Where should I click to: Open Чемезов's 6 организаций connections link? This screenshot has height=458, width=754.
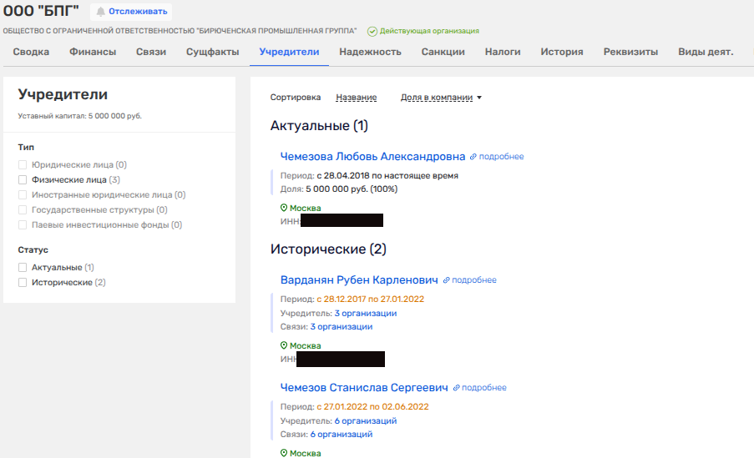pos(341,435)
